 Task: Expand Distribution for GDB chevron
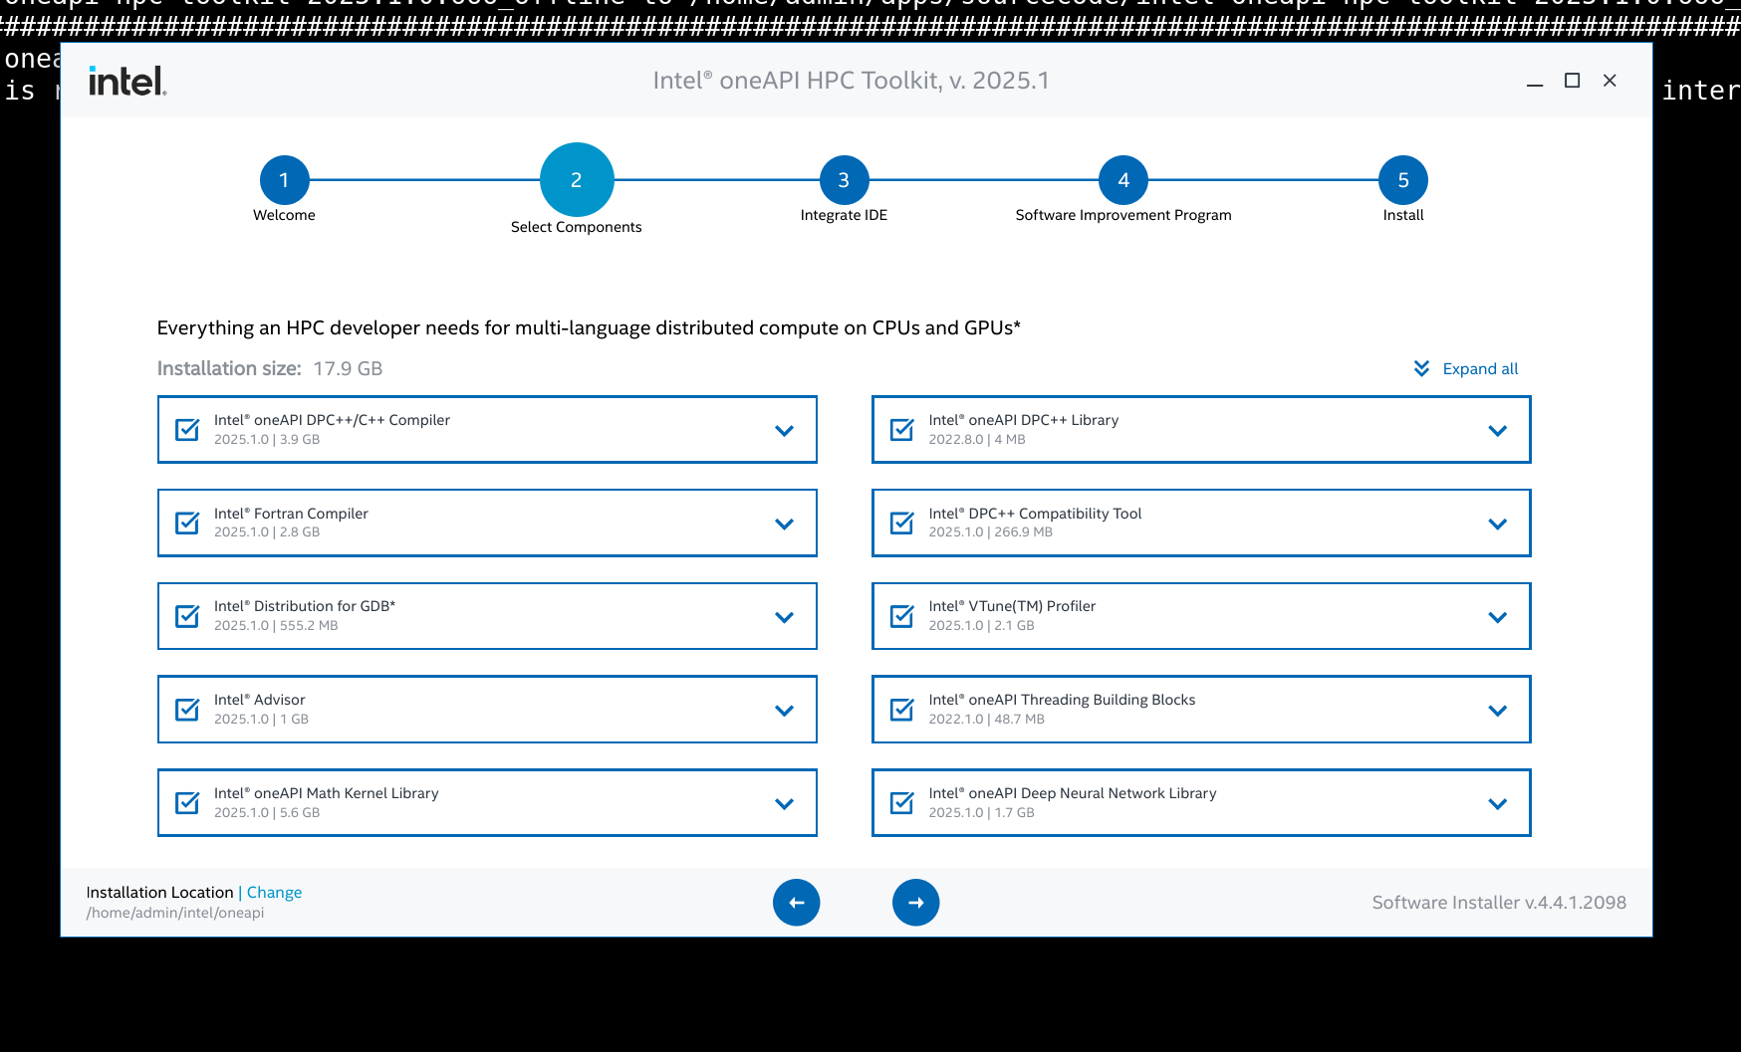(x=785, y=618)
